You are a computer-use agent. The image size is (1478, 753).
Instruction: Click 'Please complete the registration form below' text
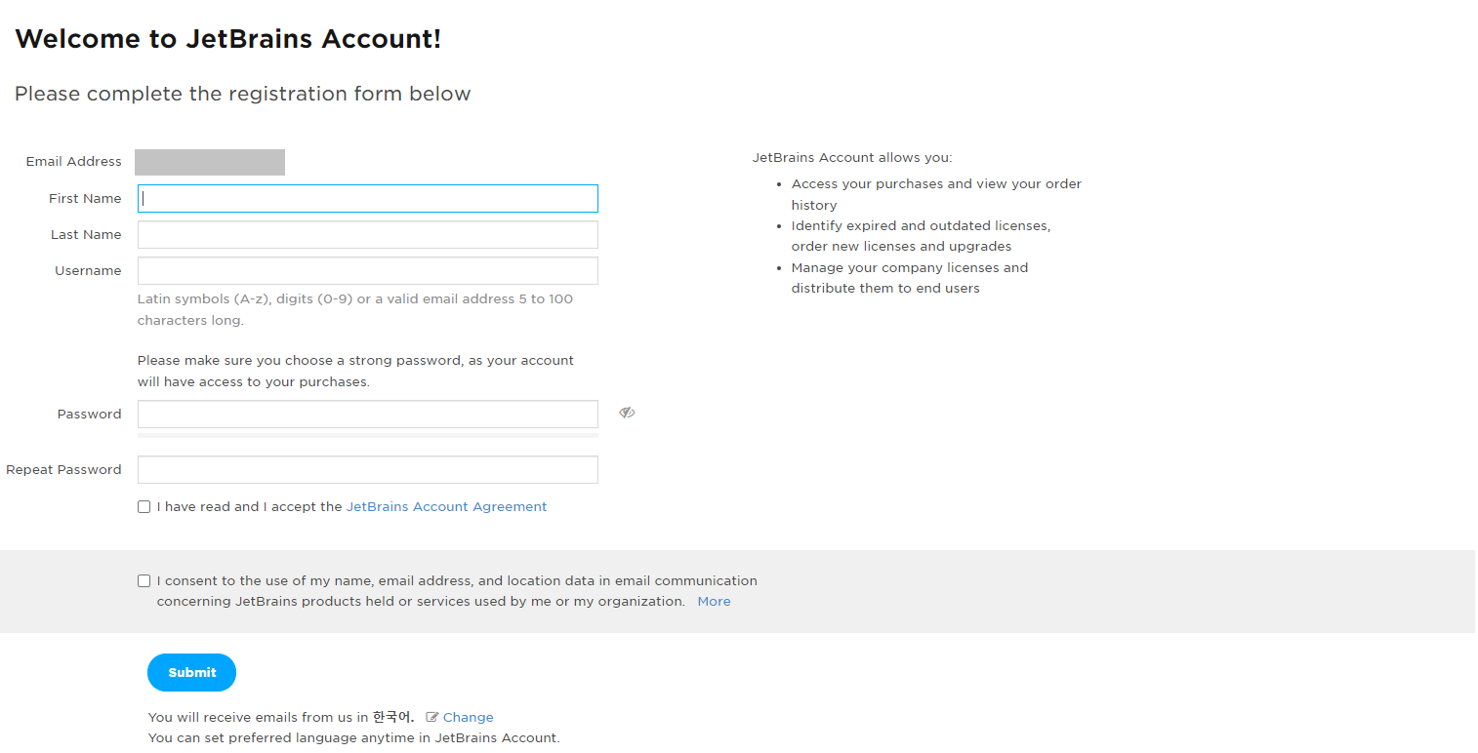pos(243,94)
